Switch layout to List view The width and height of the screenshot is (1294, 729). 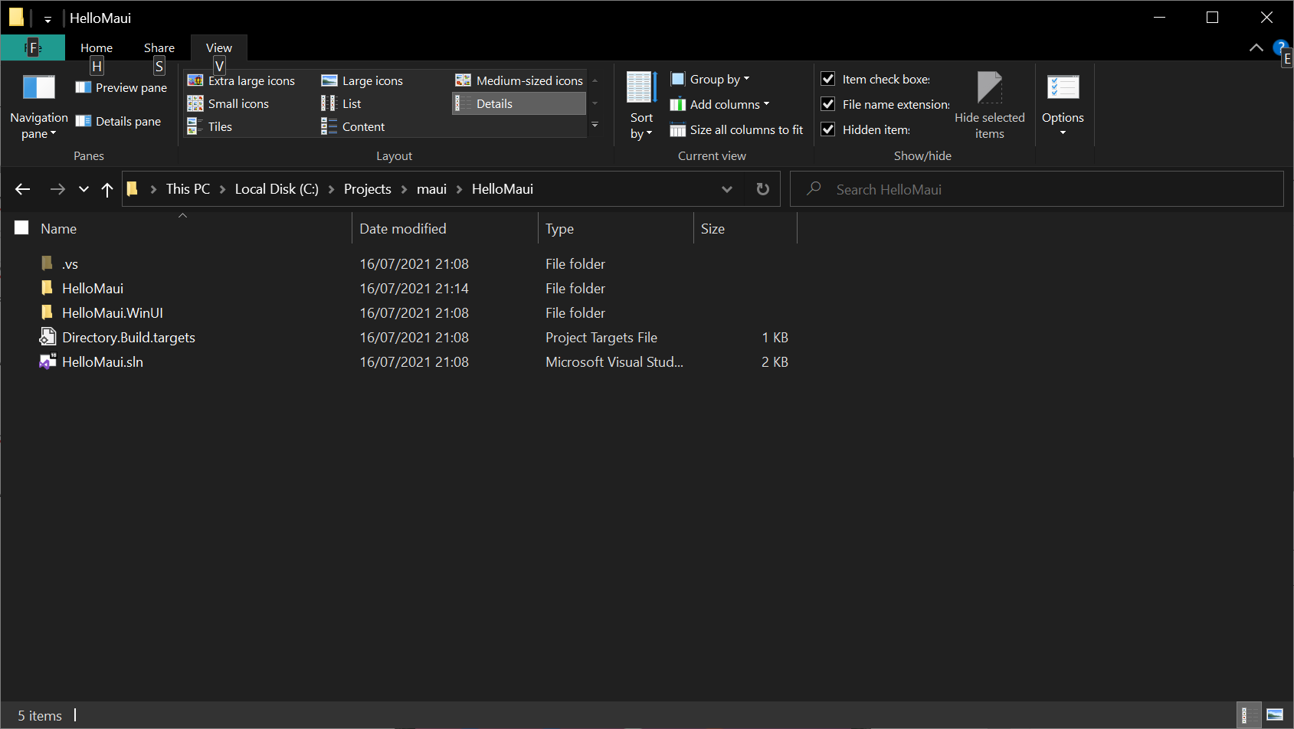351,103
